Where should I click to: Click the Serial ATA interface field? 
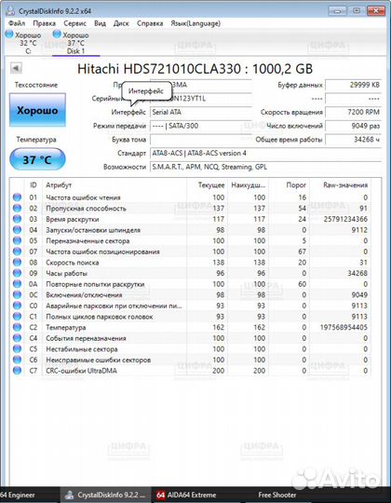[201, 112]
